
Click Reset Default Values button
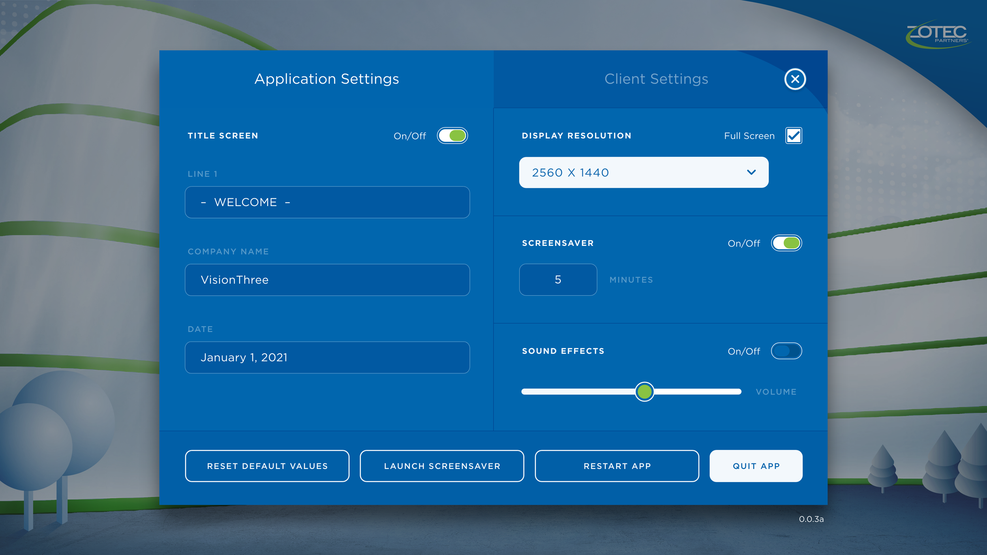[x=267, y=466]
